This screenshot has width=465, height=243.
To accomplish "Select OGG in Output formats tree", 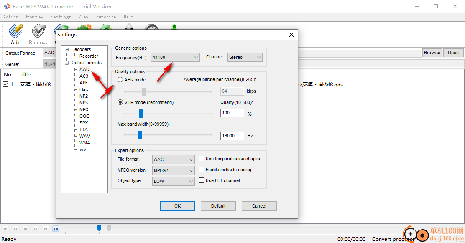I will 84,116.
